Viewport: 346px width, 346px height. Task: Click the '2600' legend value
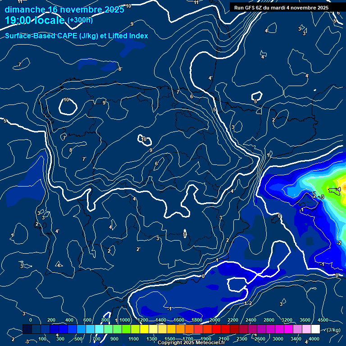(259, 339)
